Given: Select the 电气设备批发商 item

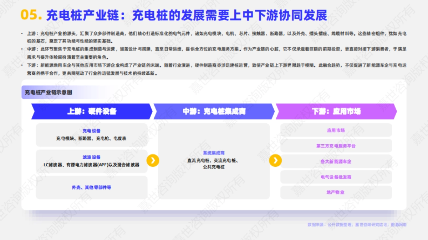Looking at the screenshot, I should [x=336, y=177].
